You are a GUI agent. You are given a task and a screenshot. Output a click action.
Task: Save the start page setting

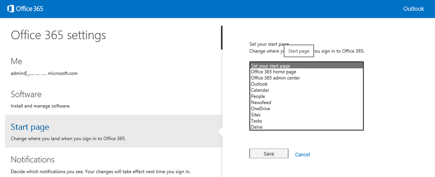[268, 154]
